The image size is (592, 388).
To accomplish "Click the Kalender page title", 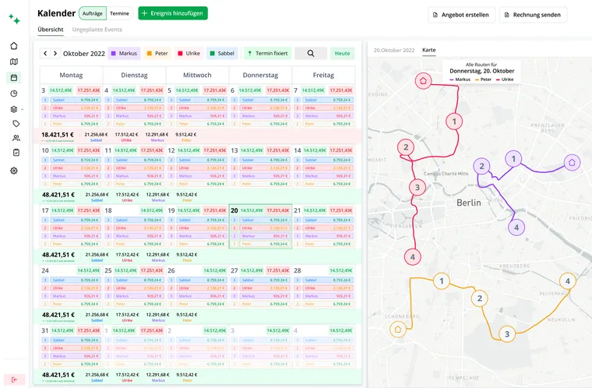I will click(57, 13).
